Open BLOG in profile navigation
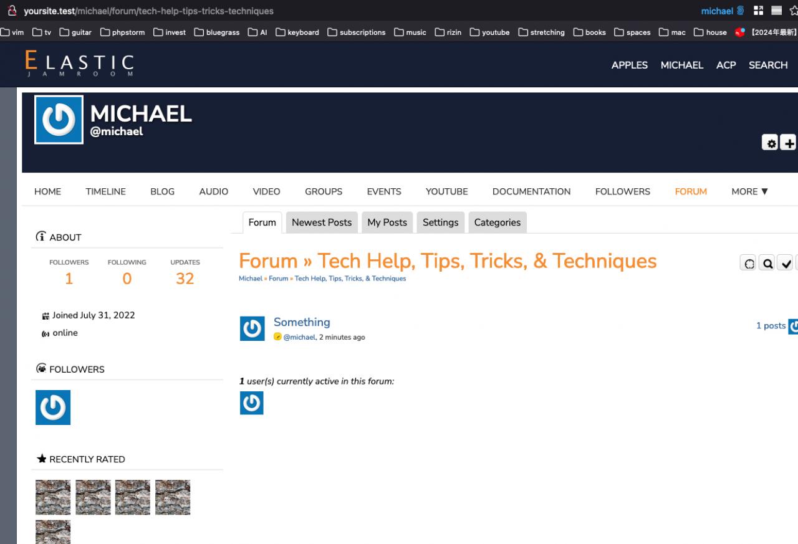798x544 pixels. (162, 191)
